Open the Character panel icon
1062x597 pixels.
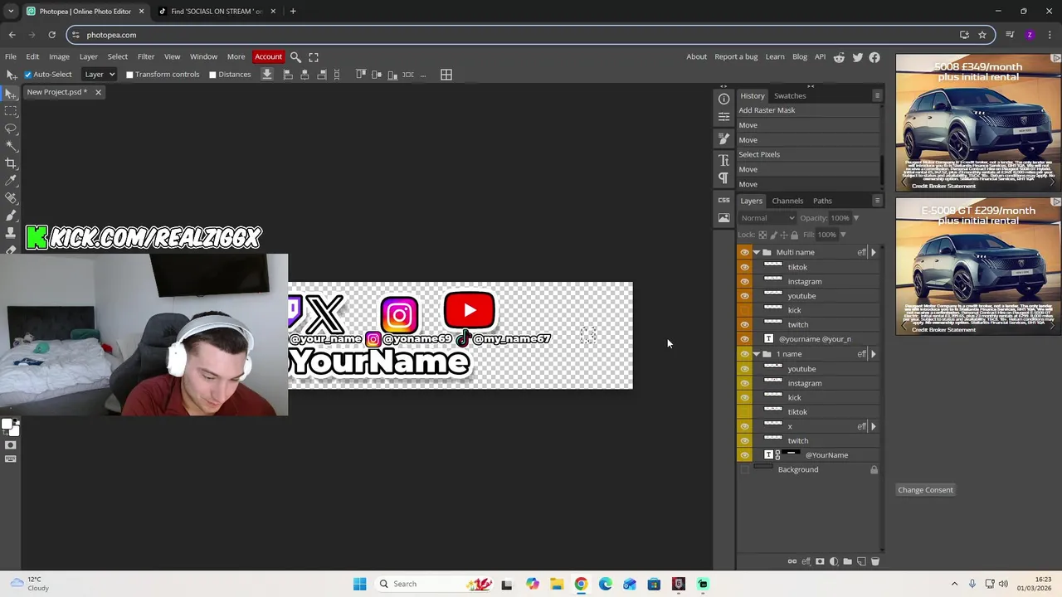pyautogui.click(x=723, y=160)
